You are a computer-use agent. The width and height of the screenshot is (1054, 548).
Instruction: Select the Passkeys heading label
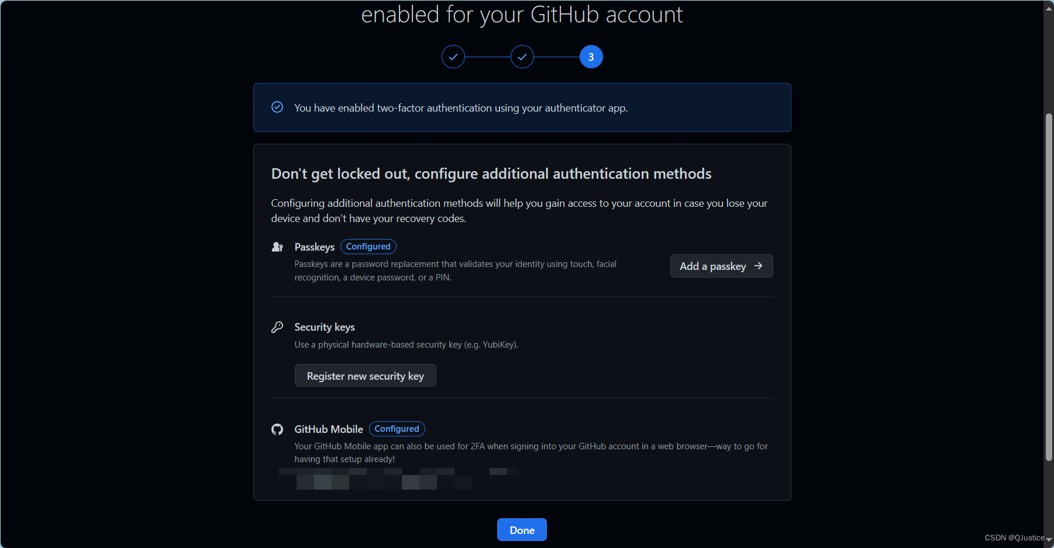pos(314,247)
